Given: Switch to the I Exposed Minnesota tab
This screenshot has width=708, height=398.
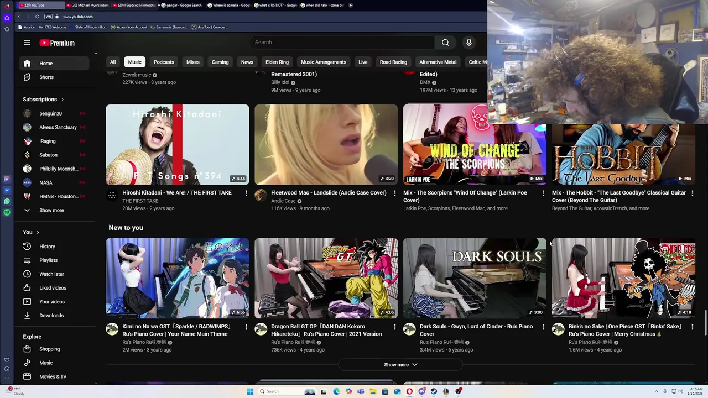Looking at the screenshot, I should (134, 5).
